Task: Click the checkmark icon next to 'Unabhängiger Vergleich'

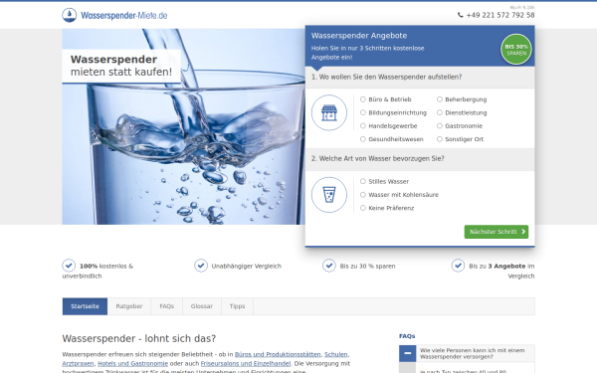Action: pyautogui.click(x=201, y=266)
